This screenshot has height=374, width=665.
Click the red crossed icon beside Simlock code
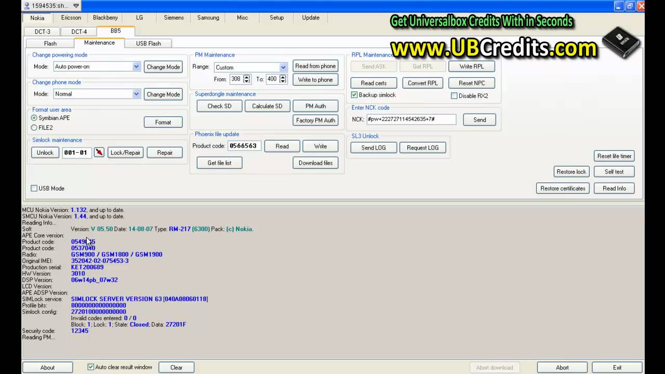(99, 152)
